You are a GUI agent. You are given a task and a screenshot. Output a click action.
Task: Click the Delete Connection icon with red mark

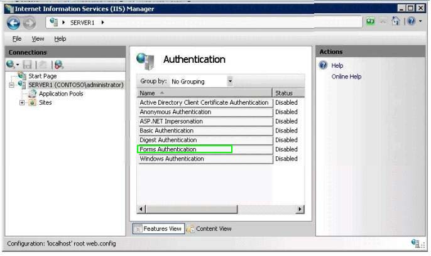[x=58, y=65]
